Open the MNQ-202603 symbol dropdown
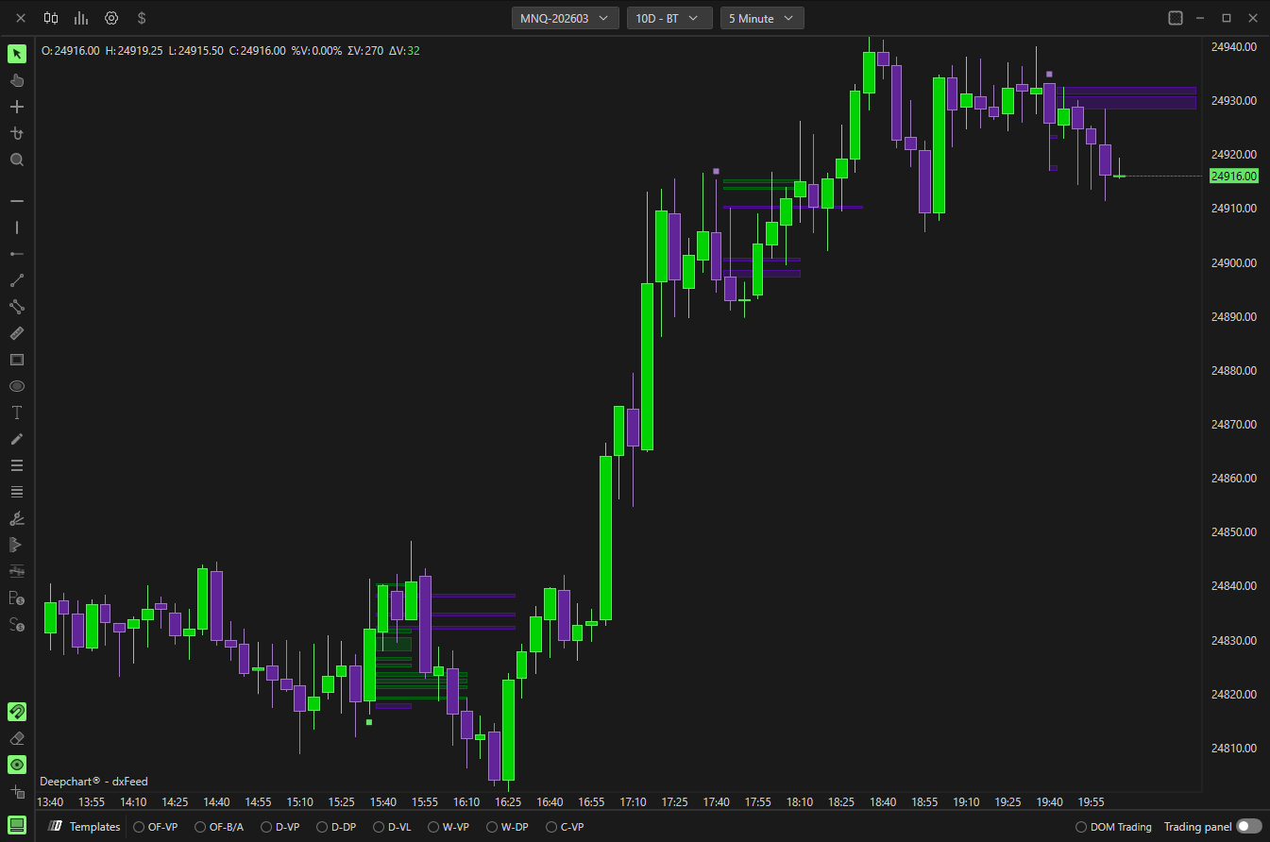 click(565, 18)
